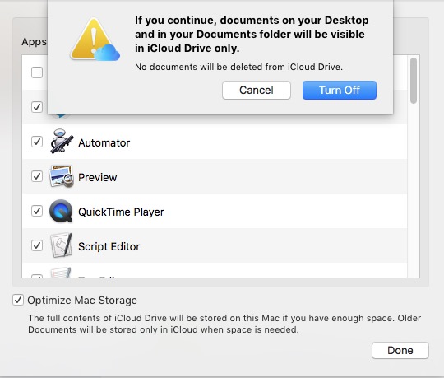Toggle the Optimize Mac Storage checkbox

click(18, 300)
